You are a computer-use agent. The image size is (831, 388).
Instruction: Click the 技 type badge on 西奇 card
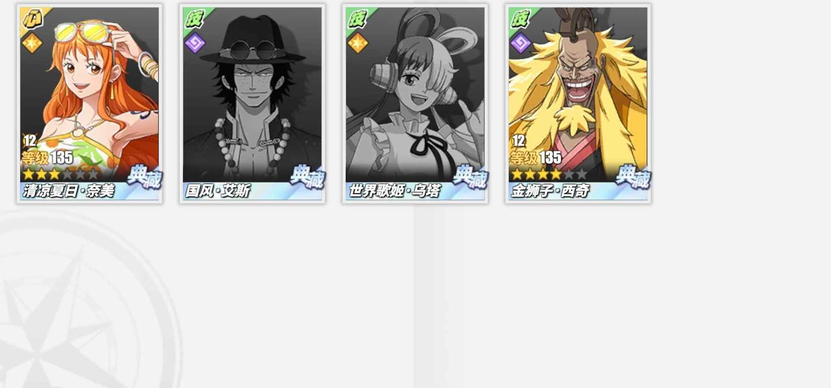pos(520,19)
